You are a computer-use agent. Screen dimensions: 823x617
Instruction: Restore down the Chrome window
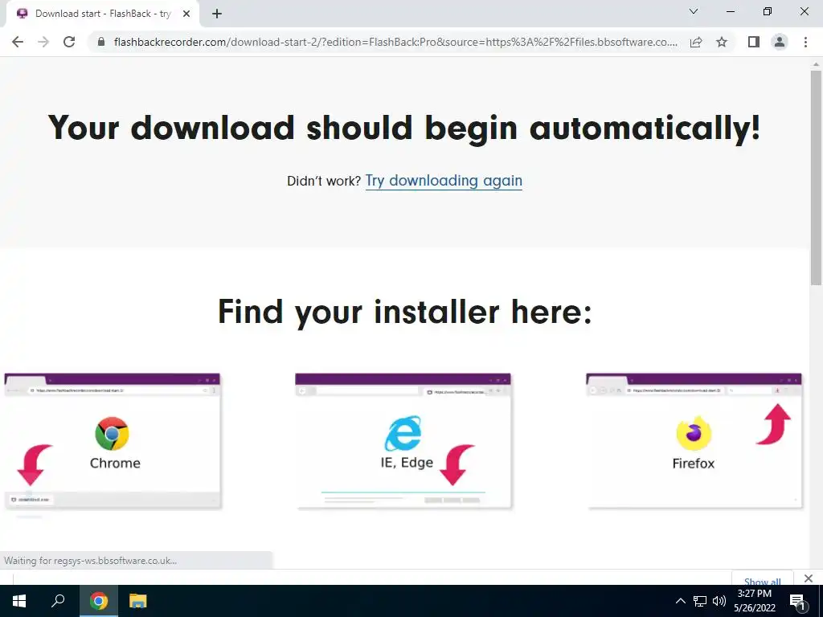768,11
